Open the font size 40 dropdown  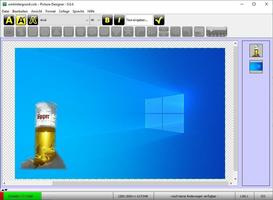point(95,20)
